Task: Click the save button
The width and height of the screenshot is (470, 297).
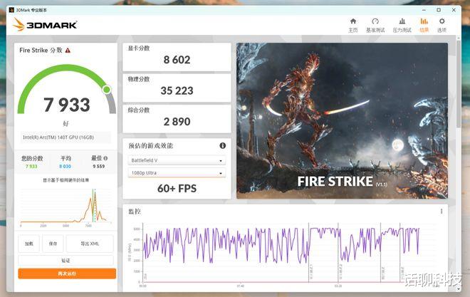Action: pos(53,244)
